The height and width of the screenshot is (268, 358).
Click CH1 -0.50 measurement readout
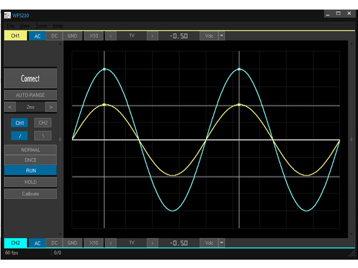point(179,36)
